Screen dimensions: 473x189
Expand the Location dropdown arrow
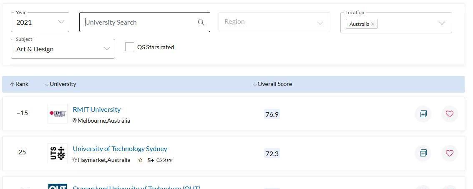click(x=442, y=23)
